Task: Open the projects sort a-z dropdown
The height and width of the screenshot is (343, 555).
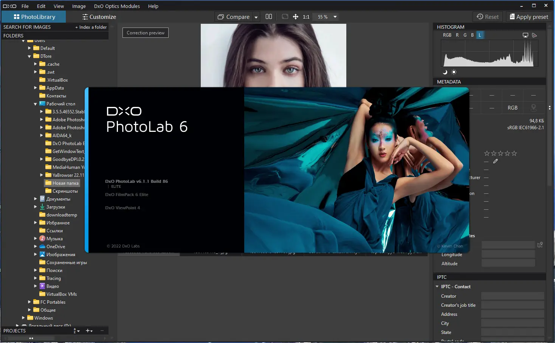Action: click(x=76, y=331)
